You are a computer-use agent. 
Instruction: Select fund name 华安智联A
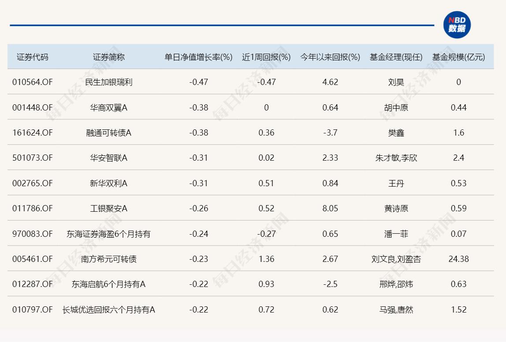109,158
